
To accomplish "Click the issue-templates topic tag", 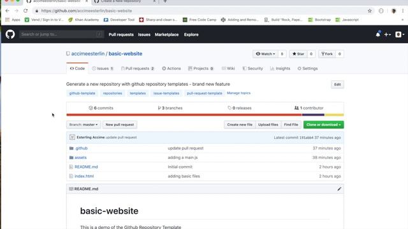I will [x=166, y=94].
